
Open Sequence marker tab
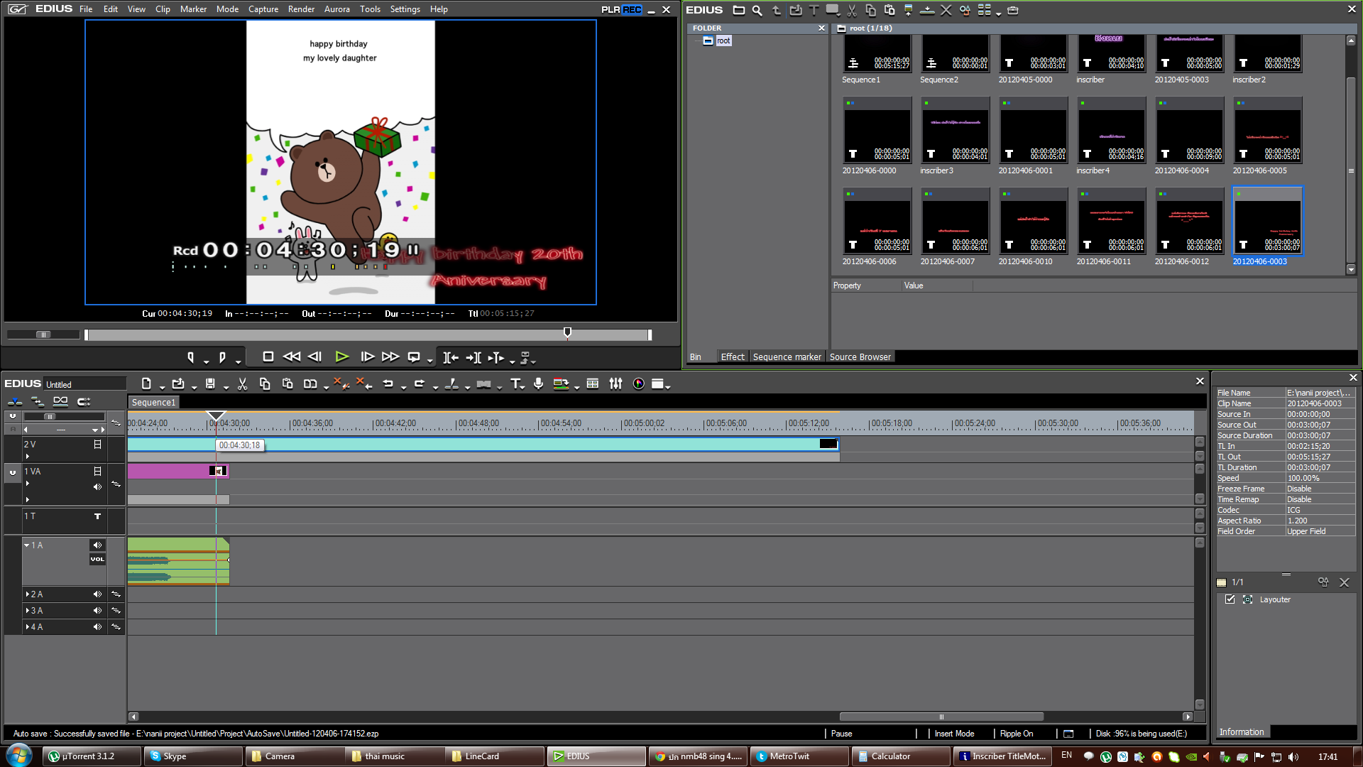787,357
